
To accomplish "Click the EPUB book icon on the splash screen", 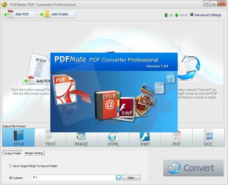I will point(107,105).
